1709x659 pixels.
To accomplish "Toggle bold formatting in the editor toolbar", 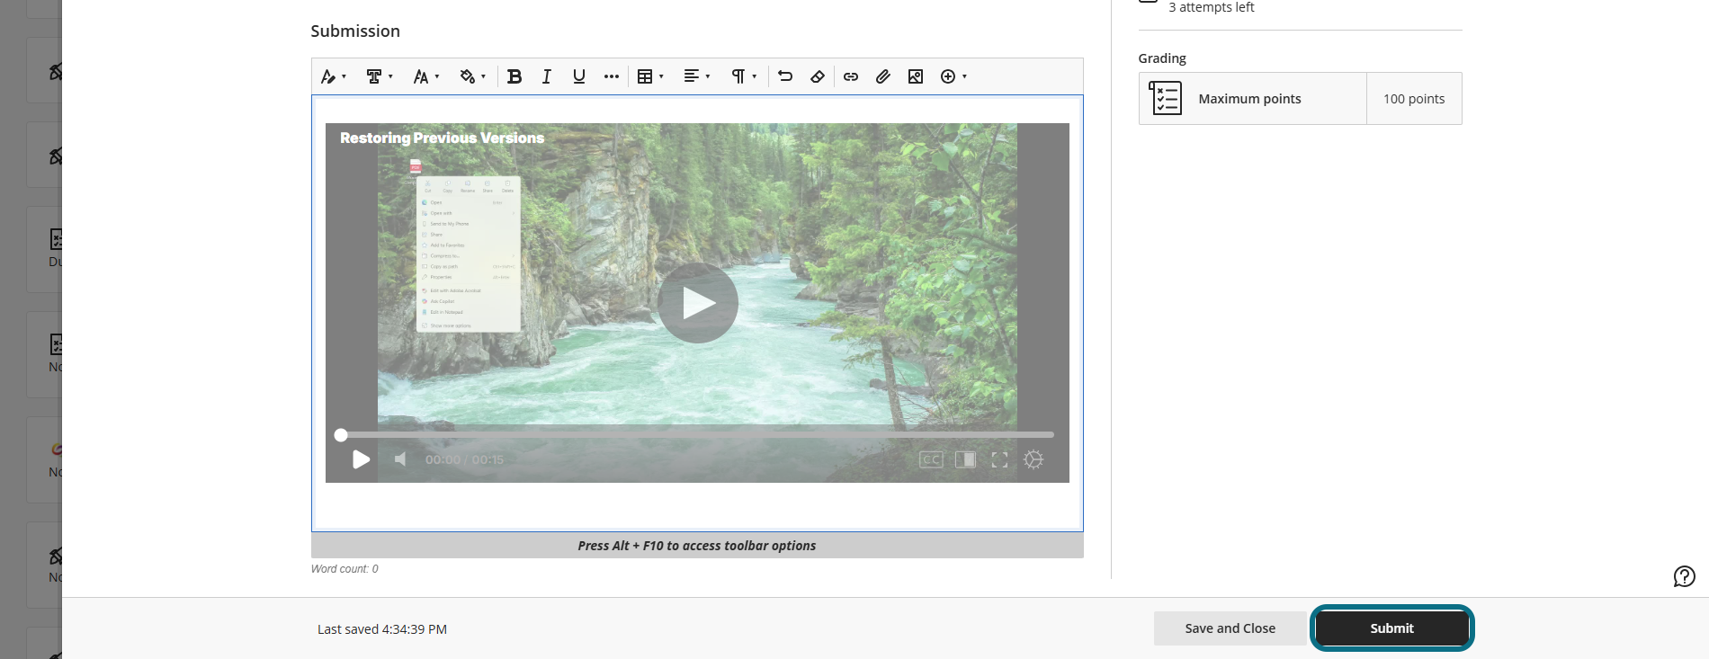I will point(514,76).
